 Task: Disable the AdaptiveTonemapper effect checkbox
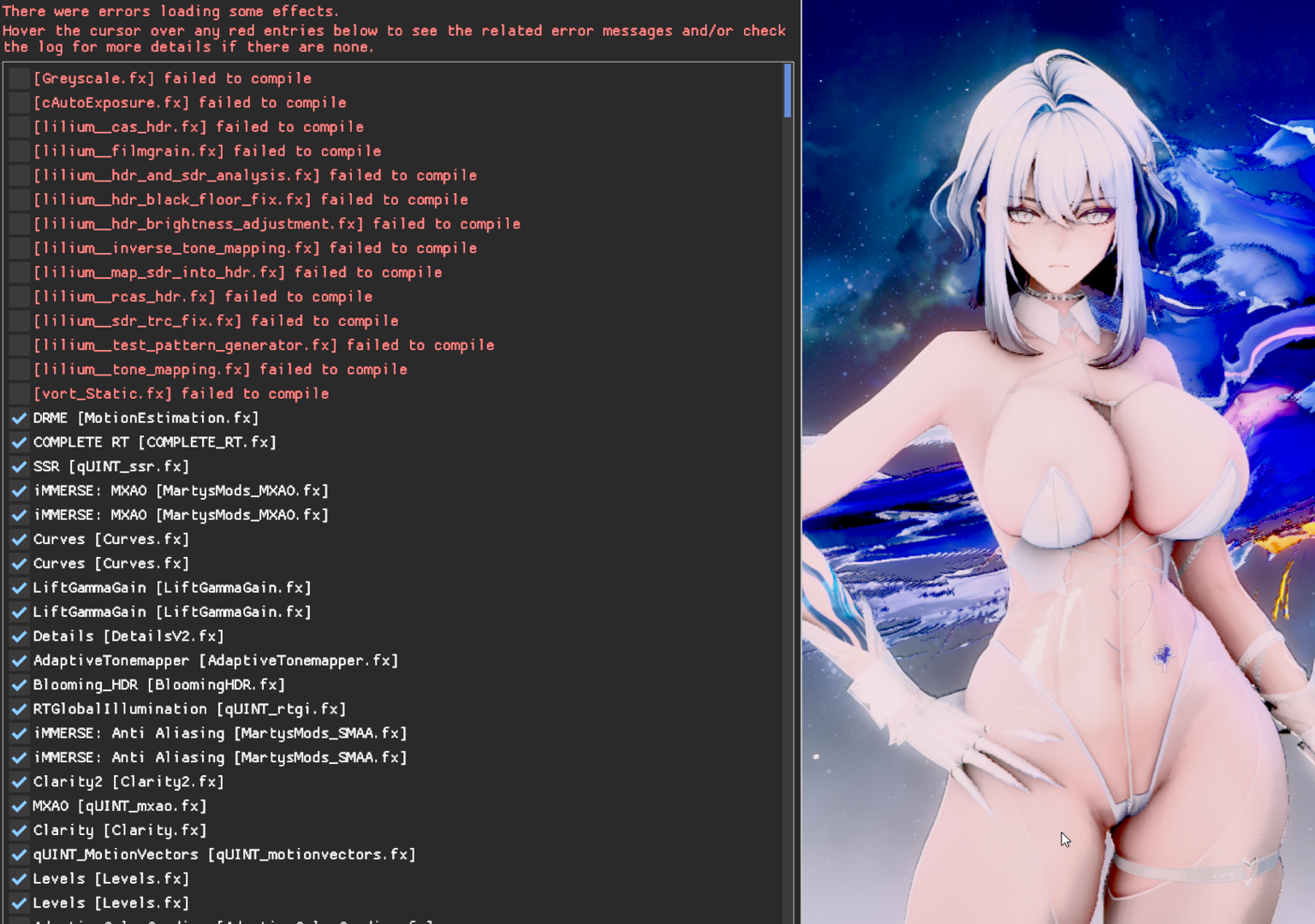coord(19,660)
